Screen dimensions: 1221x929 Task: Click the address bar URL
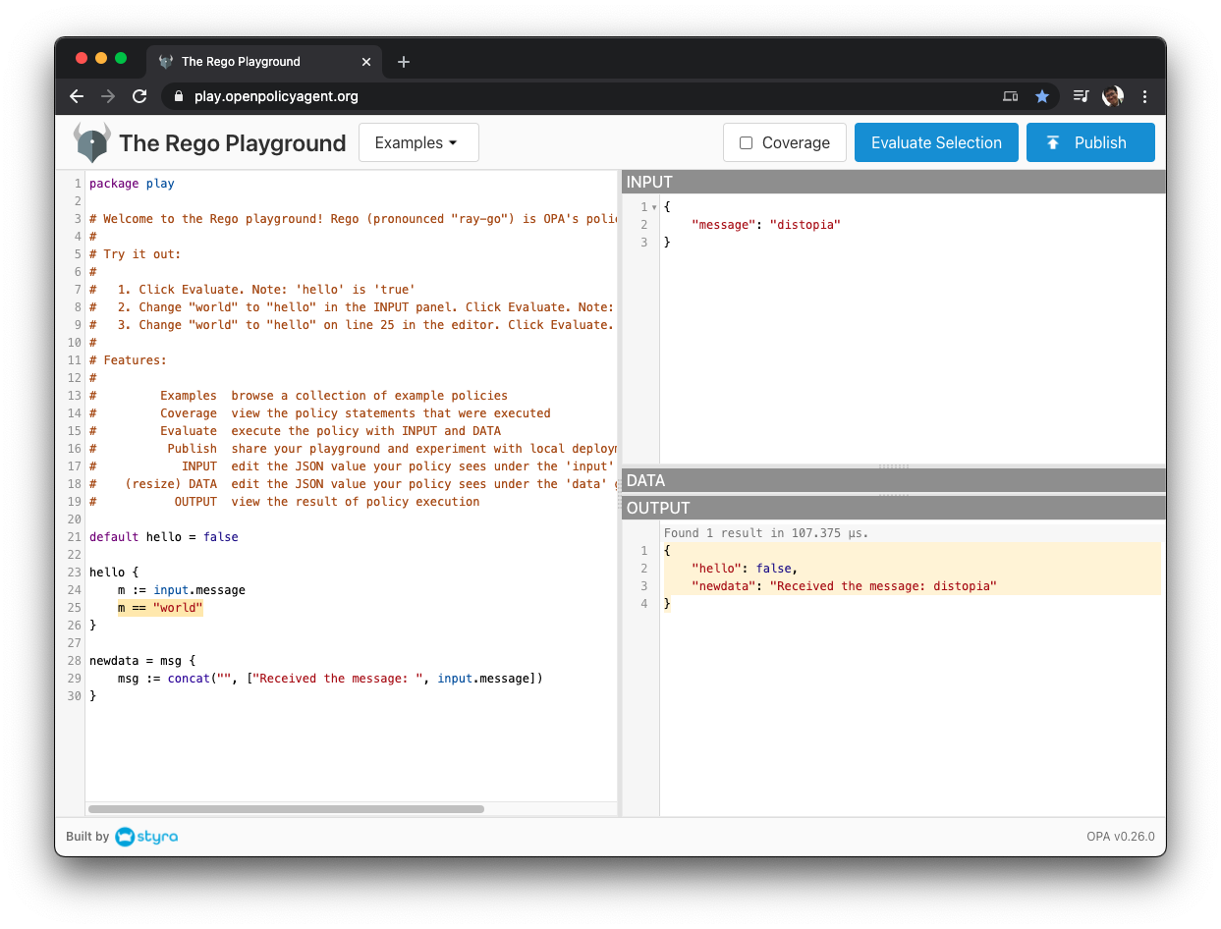point(276,96)
